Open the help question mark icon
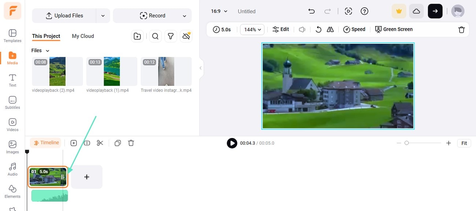This screenshot has width=476, height=211. [364, 11]
